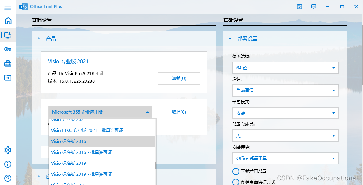363x185 pixels.
Task: Minimize the Office Tool Plus window
Action: (x=328, y=7)
